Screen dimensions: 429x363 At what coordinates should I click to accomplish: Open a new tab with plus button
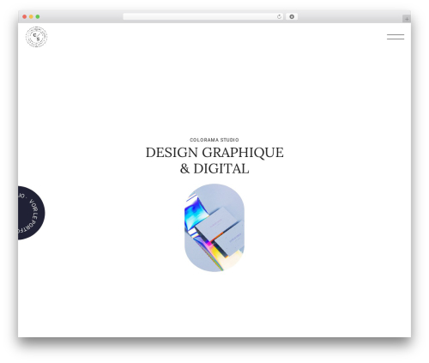pos(407,19)
